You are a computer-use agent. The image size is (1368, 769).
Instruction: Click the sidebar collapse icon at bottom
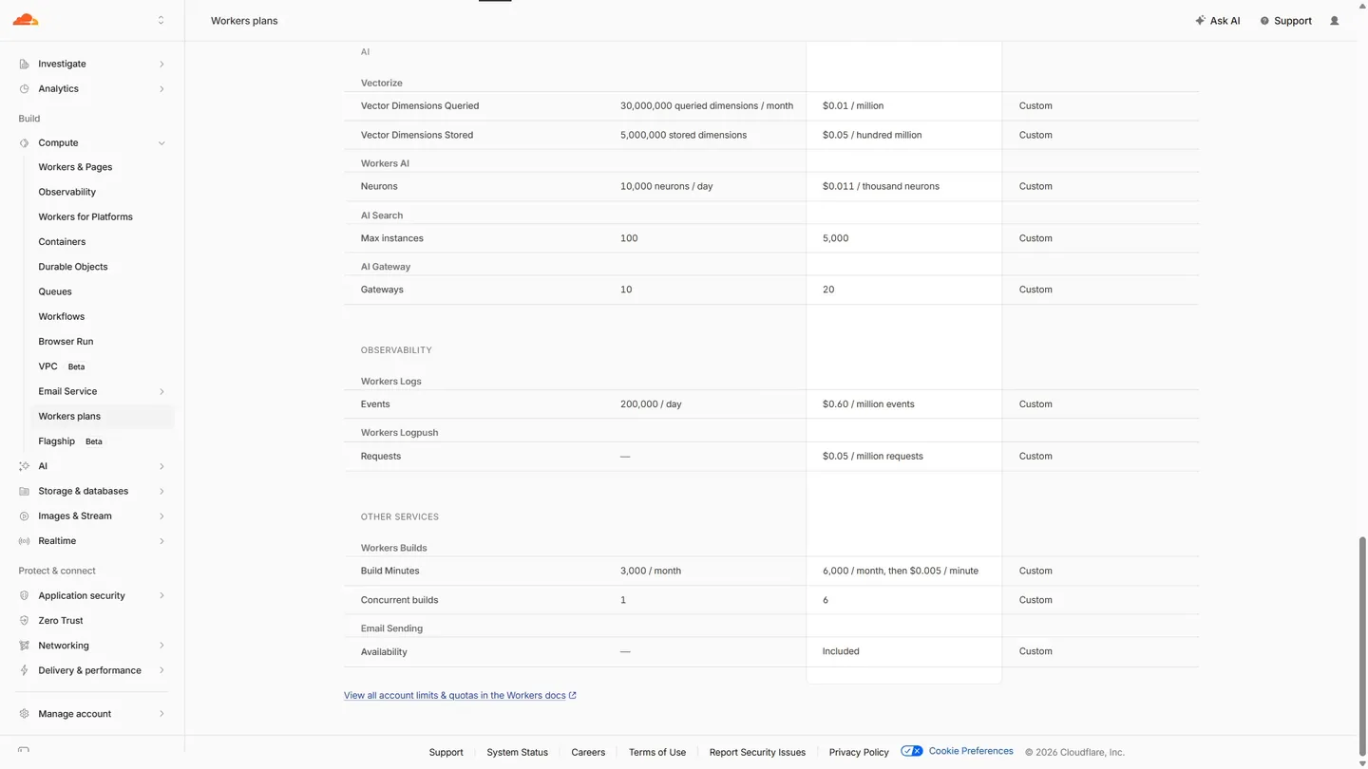(x=24, y=750)
